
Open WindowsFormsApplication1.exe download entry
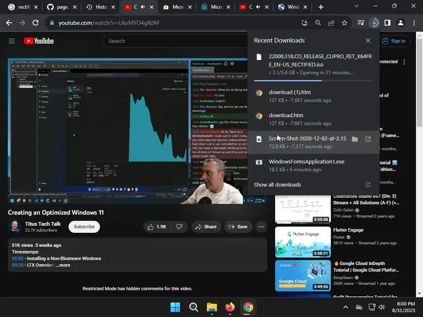pyautogui.click(x=313, y=166)
